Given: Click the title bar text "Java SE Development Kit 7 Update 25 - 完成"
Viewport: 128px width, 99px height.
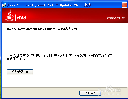Looking at the screenshot, I should 49,5.
